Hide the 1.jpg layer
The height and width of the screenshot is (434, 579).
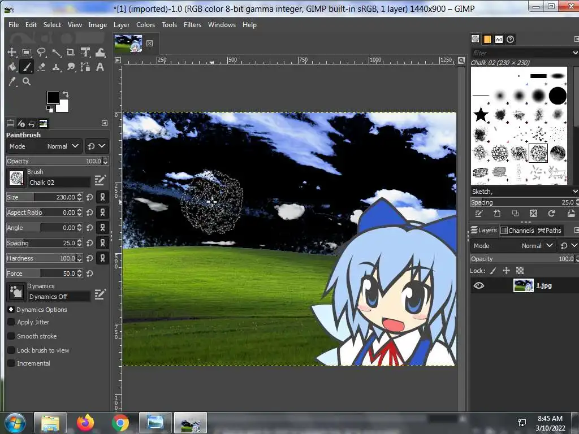pyautogui.click(x=478, y=285)
